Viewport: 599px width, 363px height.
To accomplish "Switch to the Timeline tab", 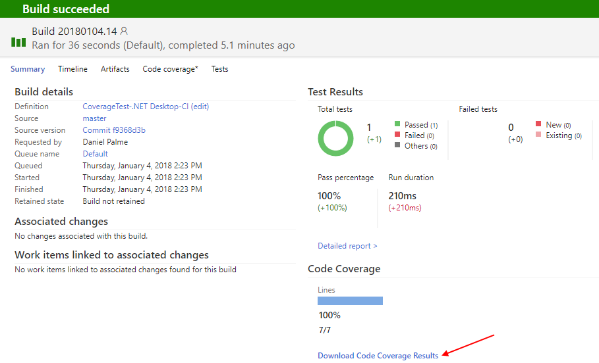I will click(72, 69).
